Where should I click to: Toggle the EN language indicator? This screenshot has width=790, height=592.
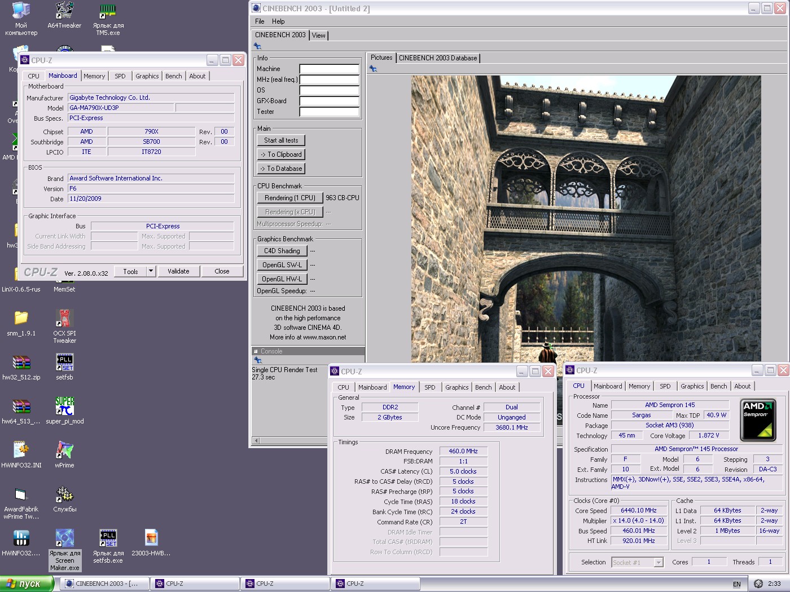pyautogui.click(x=736, y=584)
